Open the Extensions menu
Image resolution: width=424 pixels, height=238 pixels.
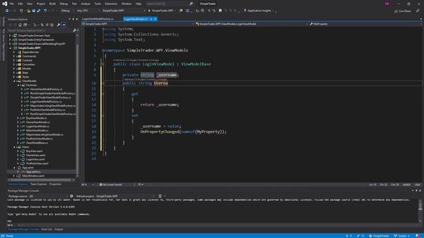click(x=111, y=4)
